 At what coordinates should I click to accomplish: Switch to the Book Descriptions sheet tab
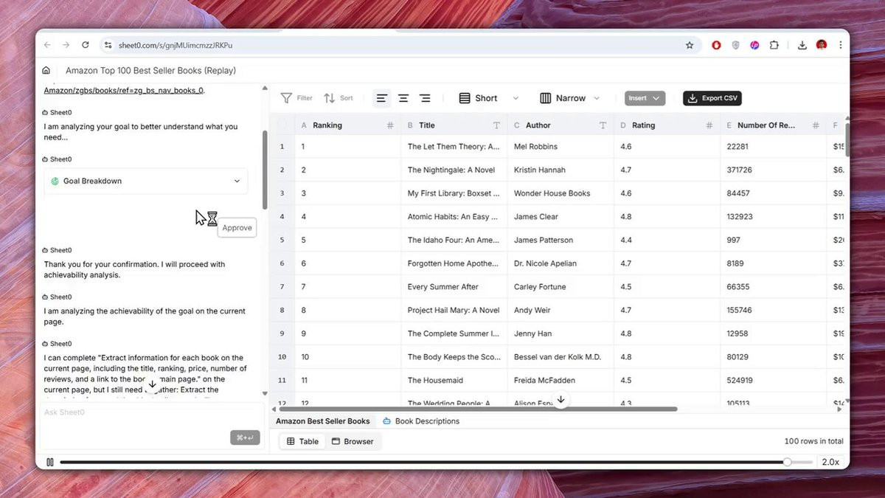point(421,421)
